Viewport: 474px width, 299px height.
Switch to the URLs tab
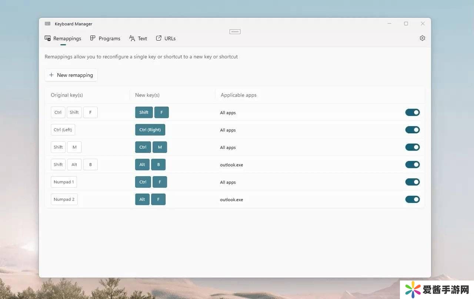tap(166, 38)
